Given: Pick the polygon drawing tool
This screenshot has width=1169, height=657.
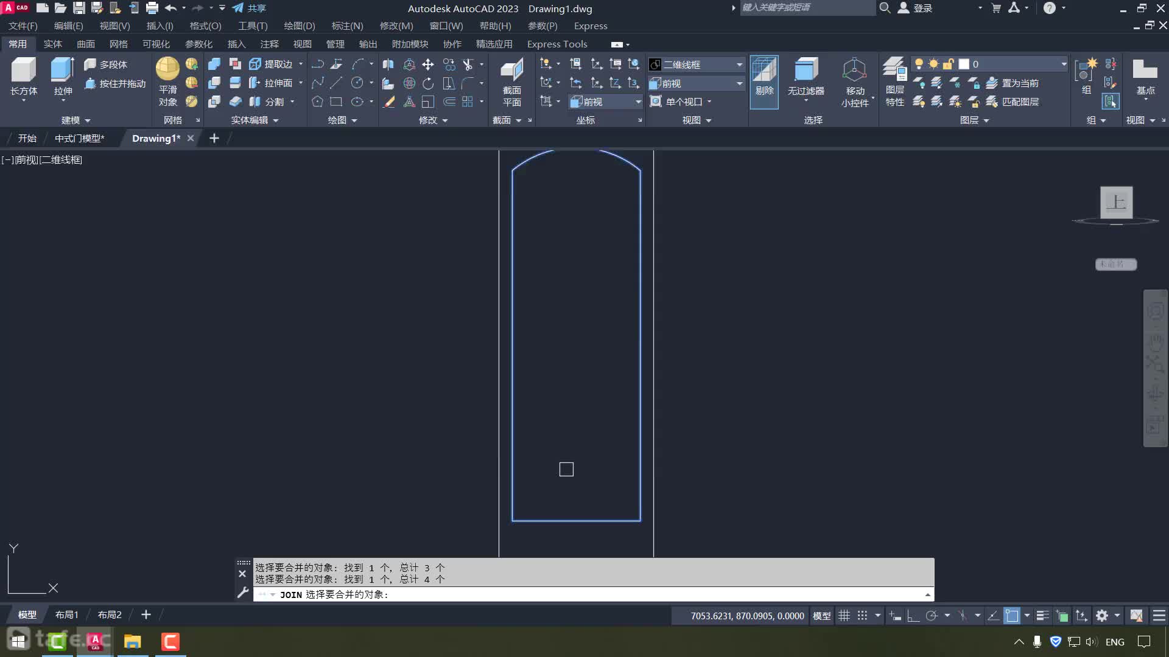Looking at the screenshot, I should point(317,102).
